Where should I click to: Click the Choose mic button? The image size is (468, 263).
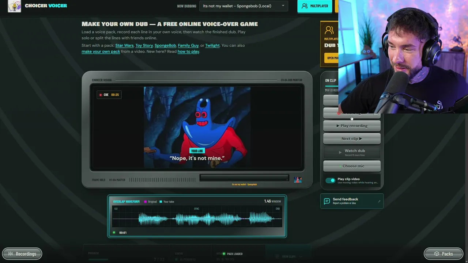coord(352,166)
